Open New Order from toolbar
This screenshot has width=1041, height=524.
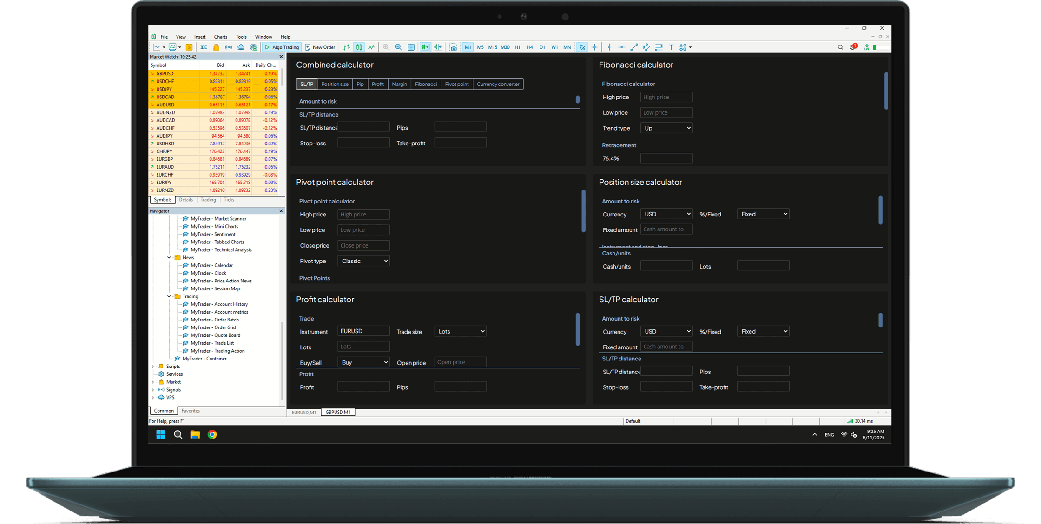(x=320, y=47)
